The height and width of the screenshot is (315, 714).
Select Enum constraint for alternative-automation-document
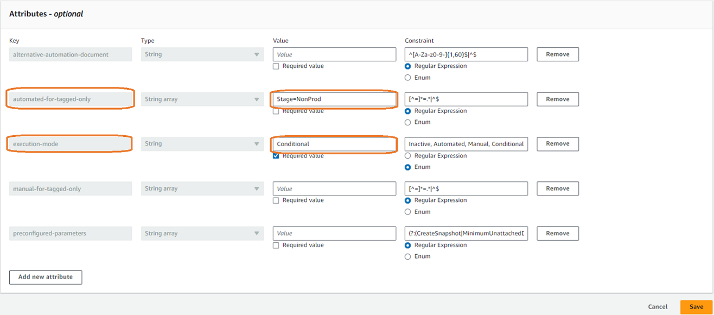click(407, 77)
